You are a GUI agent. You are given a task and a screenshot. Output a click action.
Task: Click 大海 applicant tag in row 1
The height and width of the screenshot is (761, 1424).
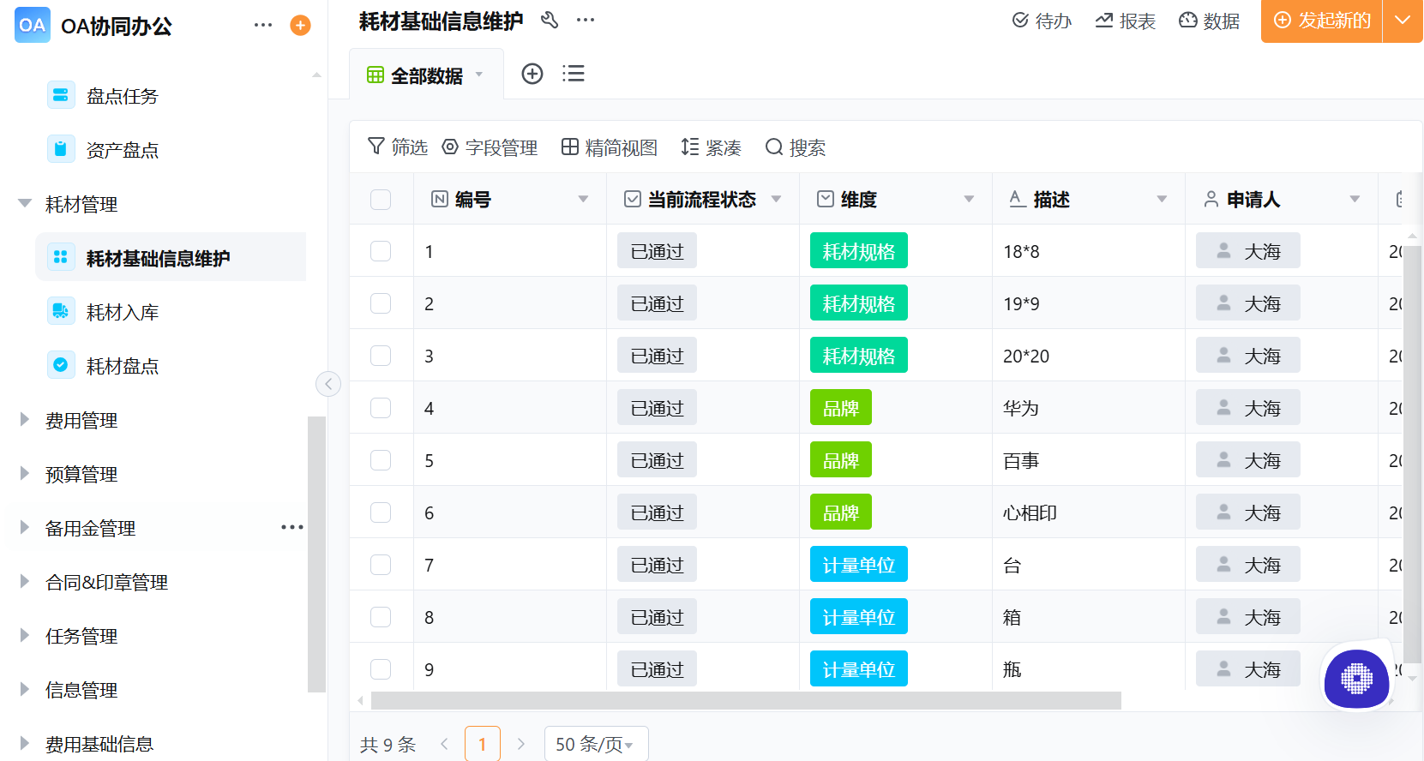(1248, 251)
